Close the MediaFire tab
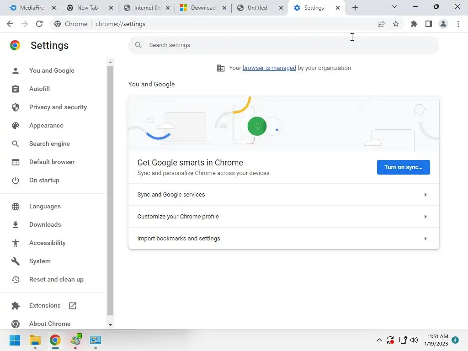Viewport: 468px width, 351px height. coord(54,8)
